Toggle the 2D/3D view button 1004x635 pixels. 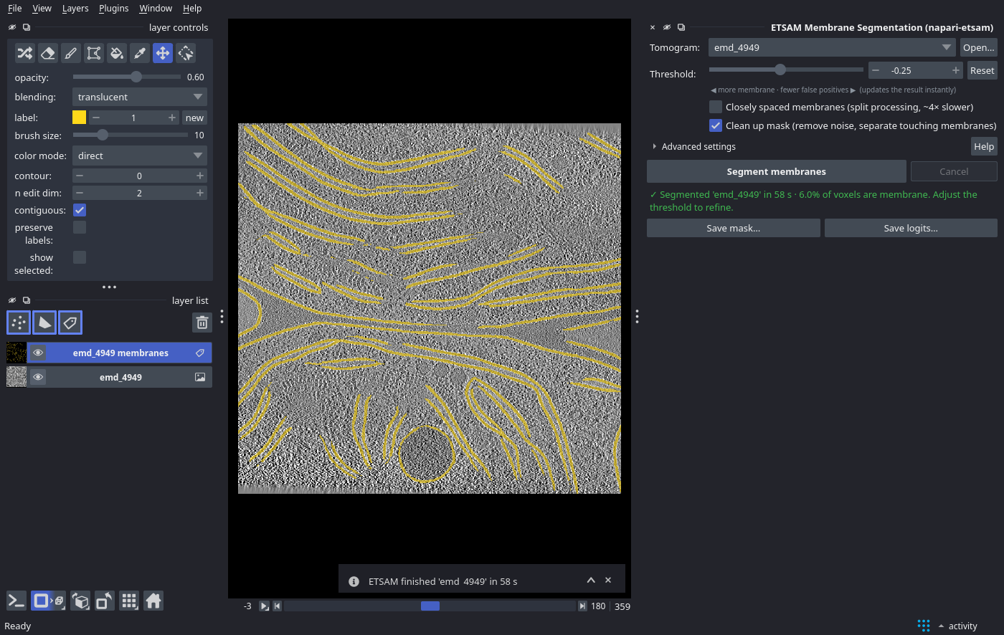tap(48, 601)
